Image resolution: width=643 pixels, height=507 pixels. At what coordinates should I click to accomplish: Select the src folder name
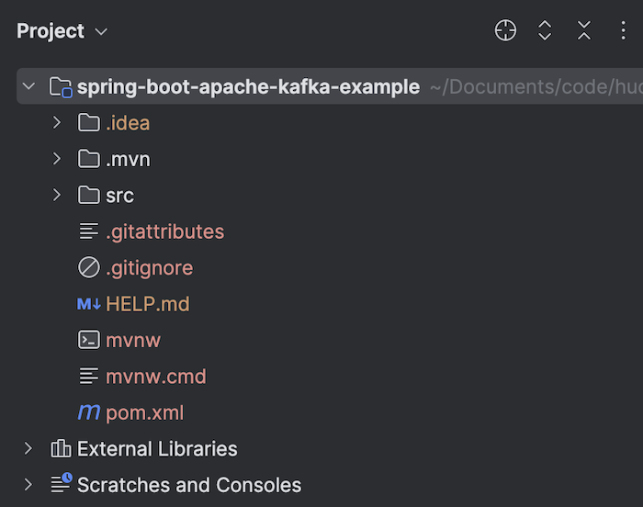click(x=119, y=196)
